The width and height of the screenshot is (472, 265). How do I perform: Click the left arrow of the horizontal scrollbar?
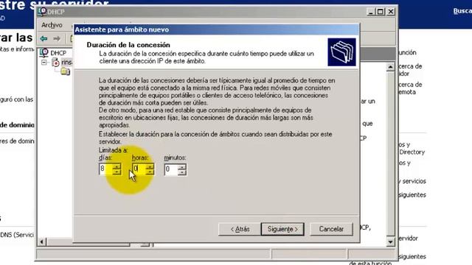42,241
